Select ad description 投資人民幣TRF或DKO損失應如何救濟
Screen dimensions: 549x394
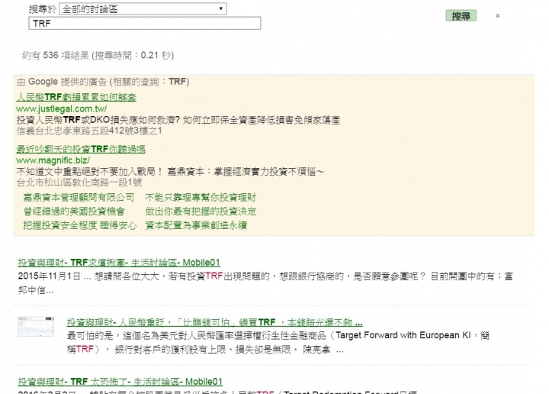pos(178,120)
